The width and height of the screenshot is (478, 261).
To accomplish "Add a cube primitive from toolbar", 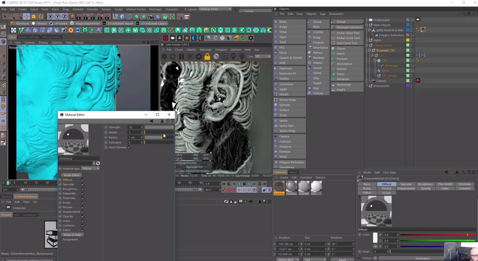I will click(x=122, y=16).
